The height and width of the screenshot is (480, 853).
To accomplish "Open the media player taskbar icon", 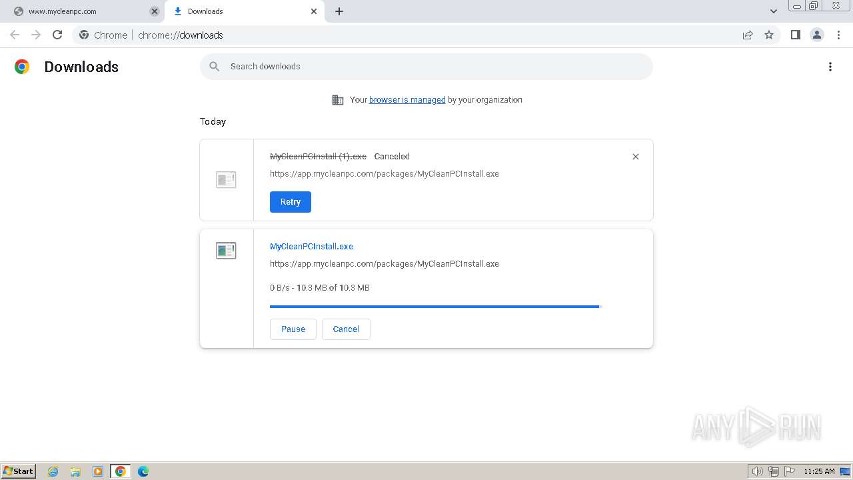I will point(98,471).
